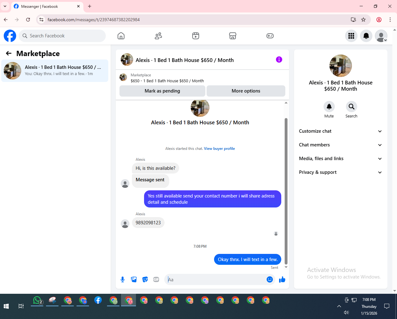Expand the Chat members section
Screen dimensions: 397x319
pyautogui.click(x=340, y=145)
